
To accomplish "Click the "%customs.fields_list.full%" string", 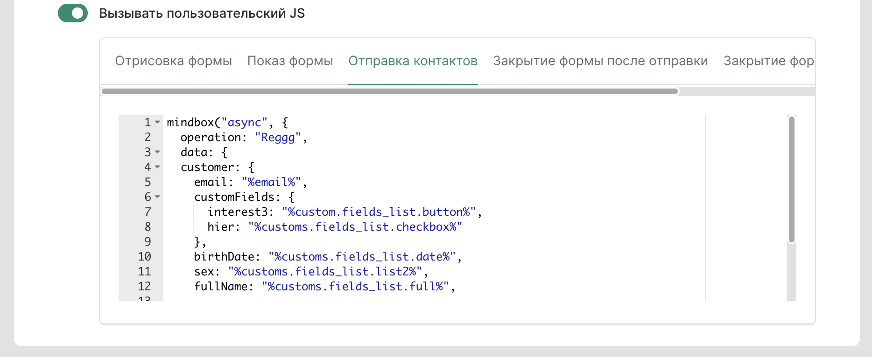I will coord(356,287).
